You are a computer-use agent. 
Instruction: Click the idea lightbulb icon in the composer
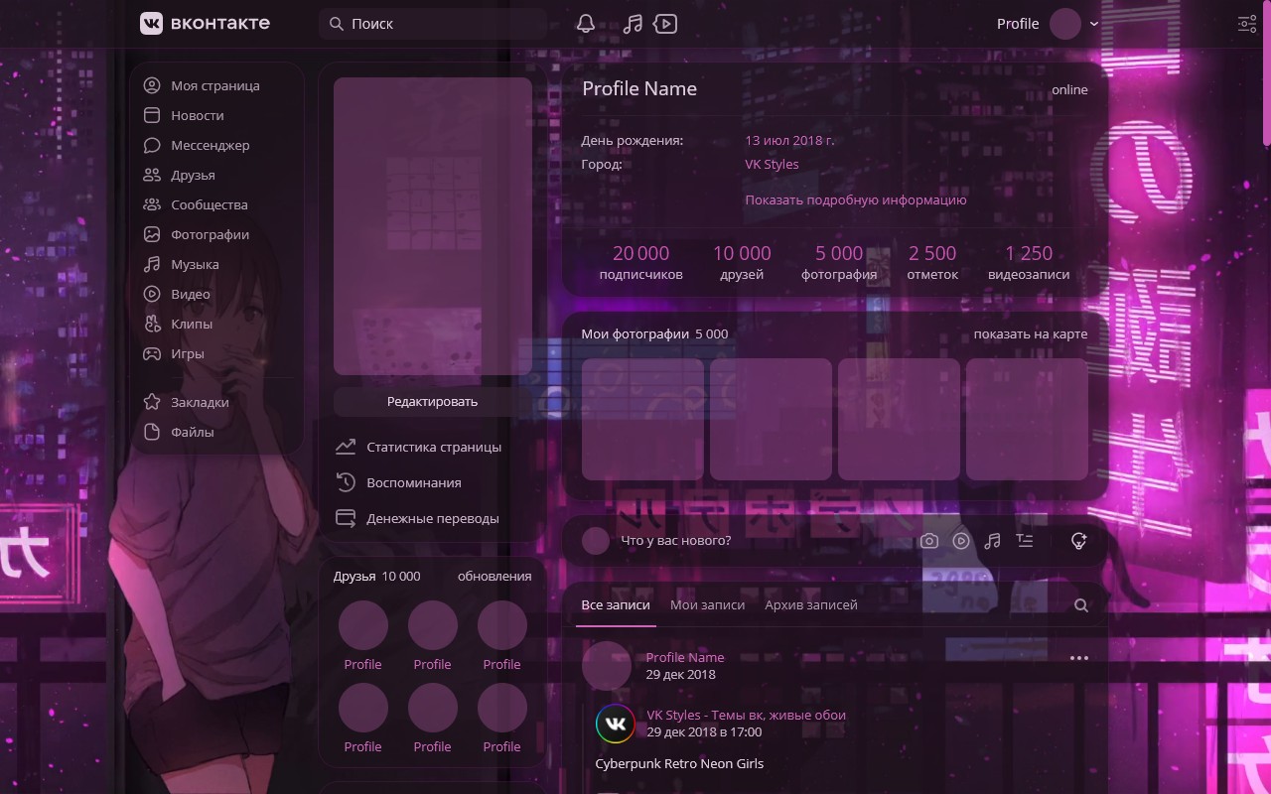click(x=1078, y=541)
